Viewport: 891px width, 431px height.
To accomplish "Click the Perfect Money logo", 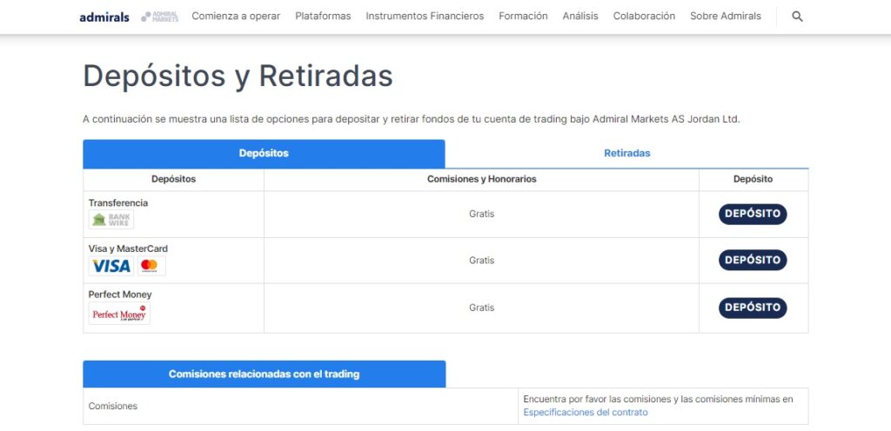I will coord(119,313).
